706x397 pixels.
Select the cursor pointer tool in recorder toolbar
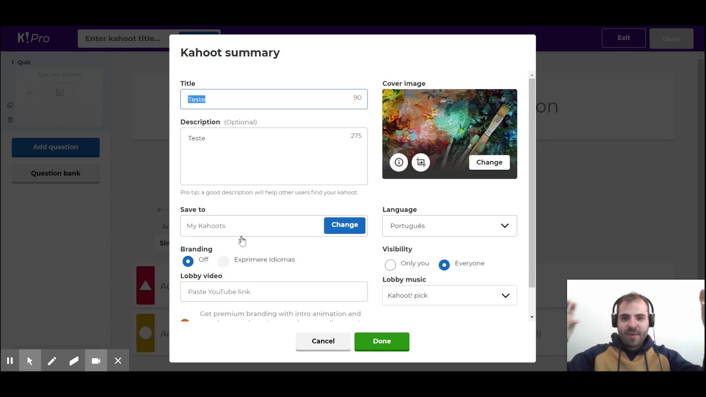click(x=30, y=361)
